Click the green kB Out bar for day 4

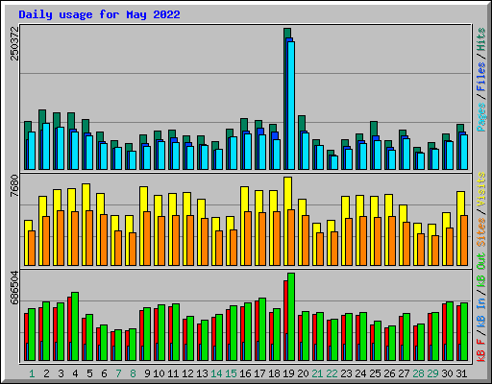pyautogui.click(x=75, y=326)
